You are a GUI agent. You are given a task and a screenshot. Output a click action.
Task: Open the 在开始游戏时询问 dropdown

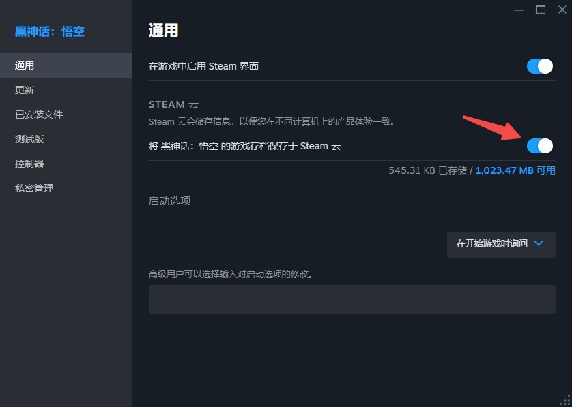(x=501, y=245)
